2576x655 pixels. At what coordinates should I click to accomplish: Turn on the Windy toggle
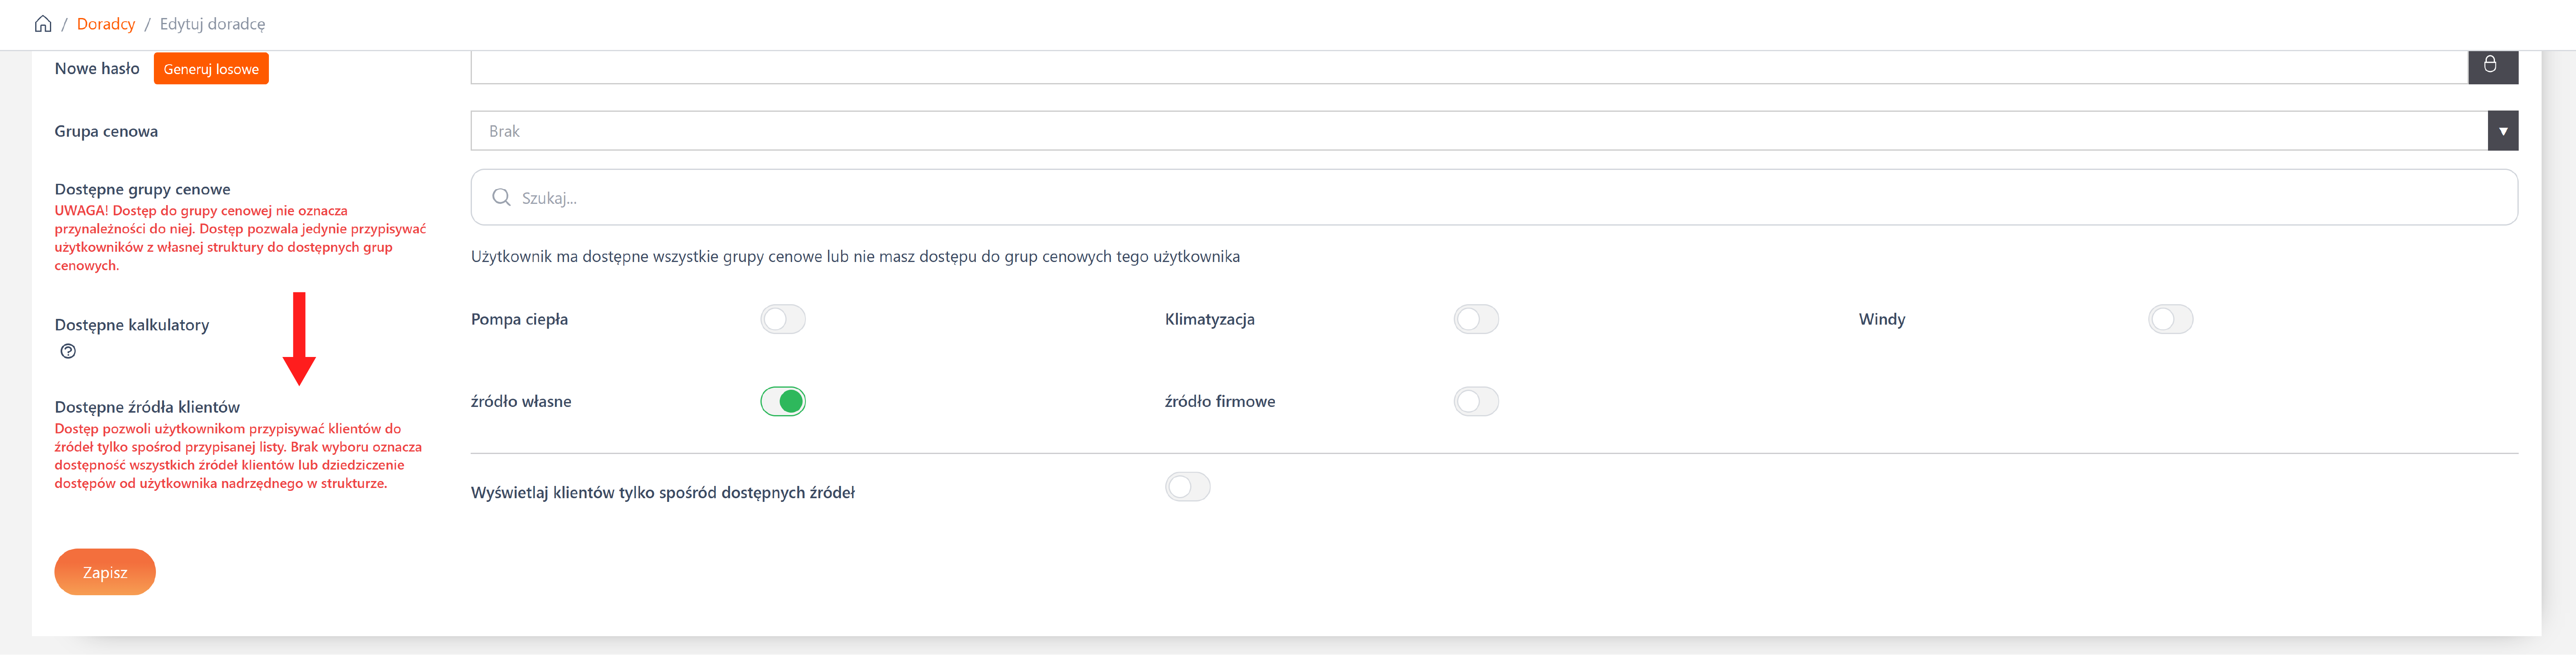click(x=2170, y=319)
